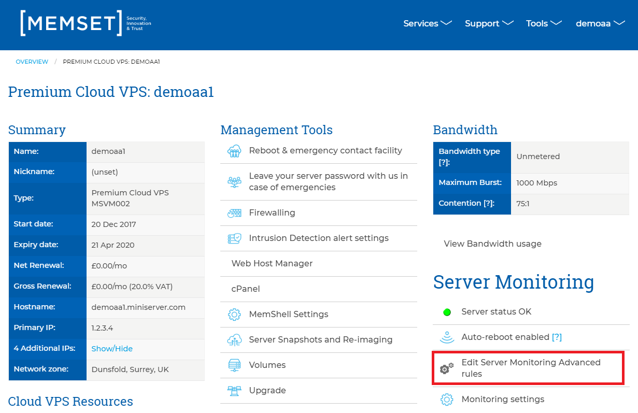Expand the demoaa account chevron
Image resolution: width=638 pixels, height=413 pixels.
pyautogui.click(x=619, y=23)
